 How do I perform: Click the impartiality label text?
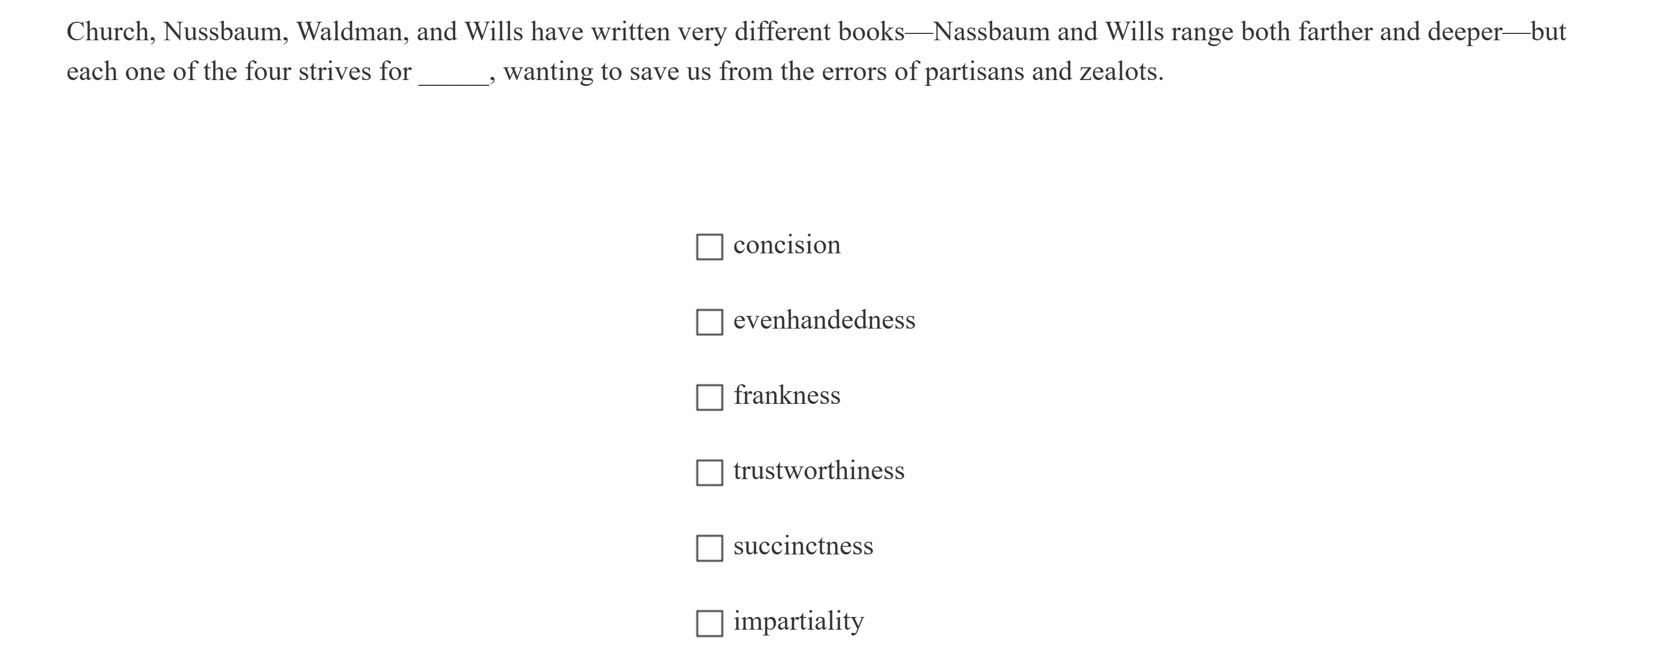pyautogui.click(x=798, y=621)
